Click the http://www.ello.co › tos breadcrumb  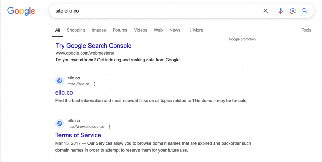click(x=86, y=127)
